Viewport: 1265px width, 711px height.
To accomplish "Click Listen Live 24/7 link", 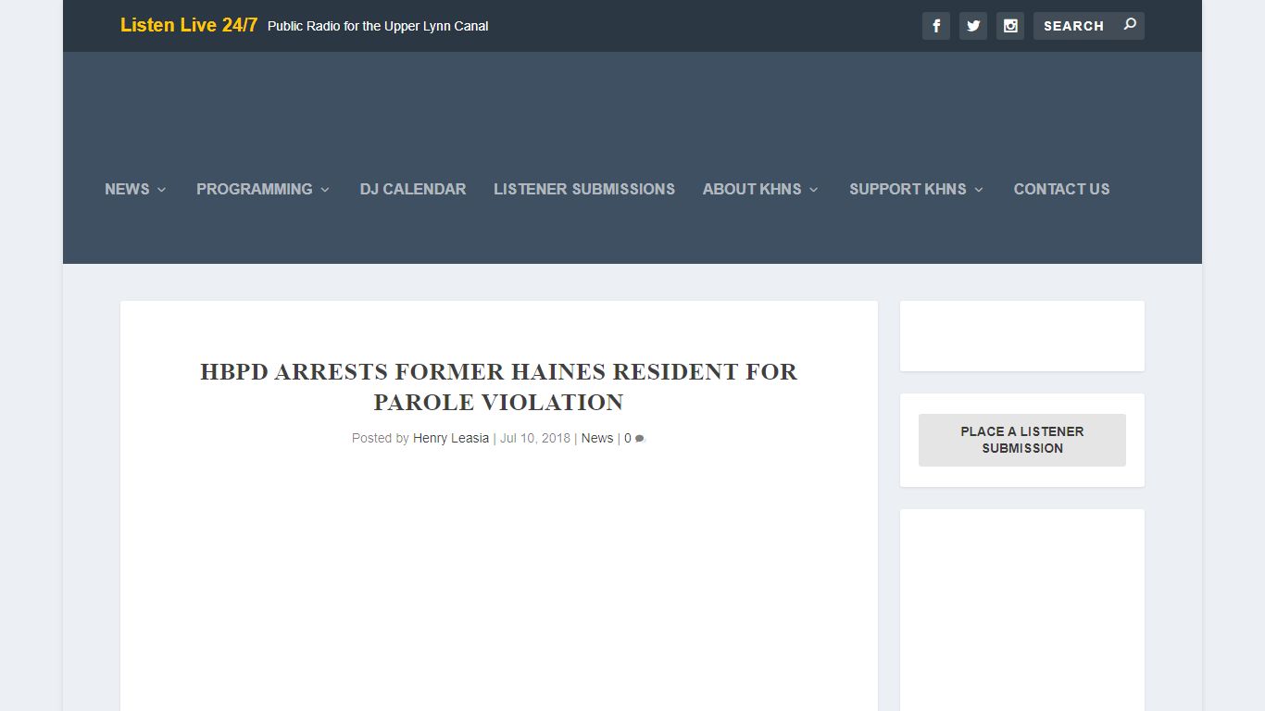I will [x=189, y=25].
